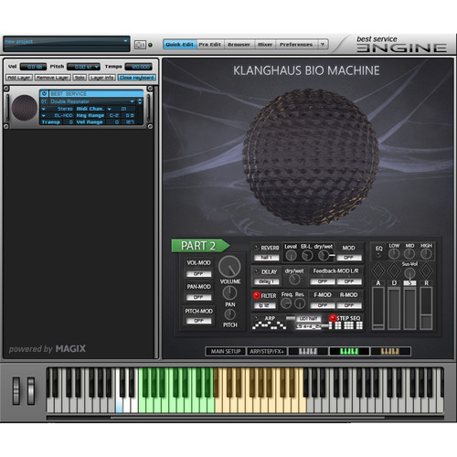
Task: Open the Mixer tab
Action: coord(265,45)
